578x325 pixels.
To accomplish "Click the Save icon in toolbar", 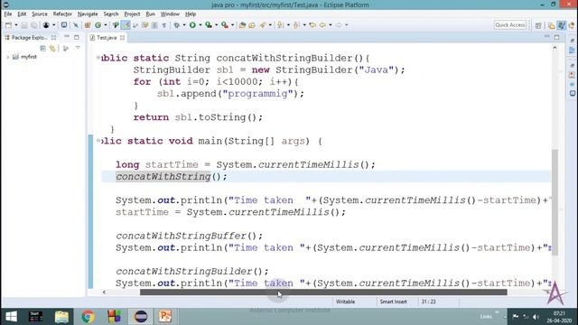I will (24, 25).
